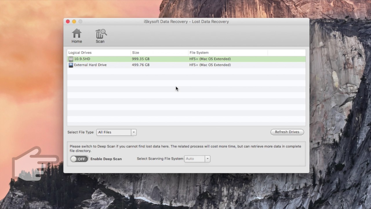Start the Scan toolbar icon
The image size is (371, 209).
click(x=101, y=36)
